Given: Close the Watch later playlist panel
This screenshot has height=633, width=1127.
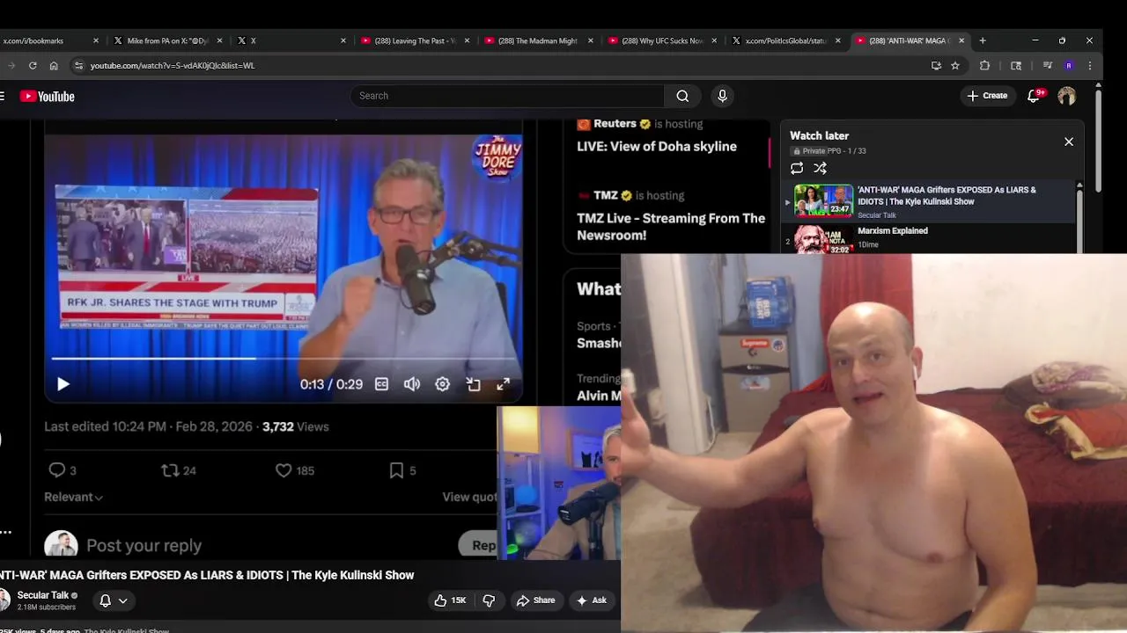Looking at the screenshot, I should point(1069,142).
